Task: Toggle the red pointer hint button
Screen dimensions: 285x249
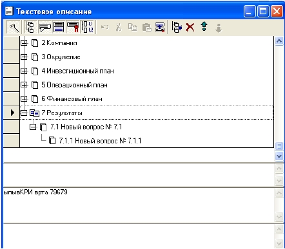Action: coord(73,27)
